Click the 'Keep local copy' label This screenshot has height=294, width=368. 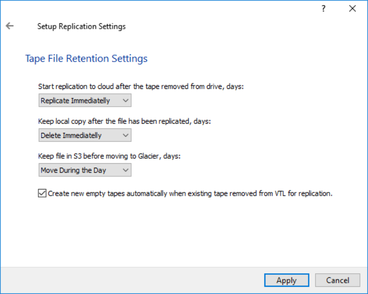tap(124, 121)
